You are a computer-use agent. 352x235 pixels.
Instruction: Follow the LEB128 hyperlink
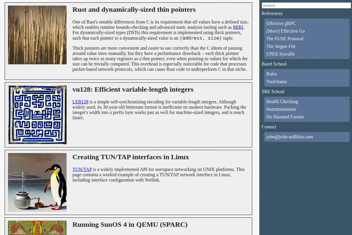80,102
